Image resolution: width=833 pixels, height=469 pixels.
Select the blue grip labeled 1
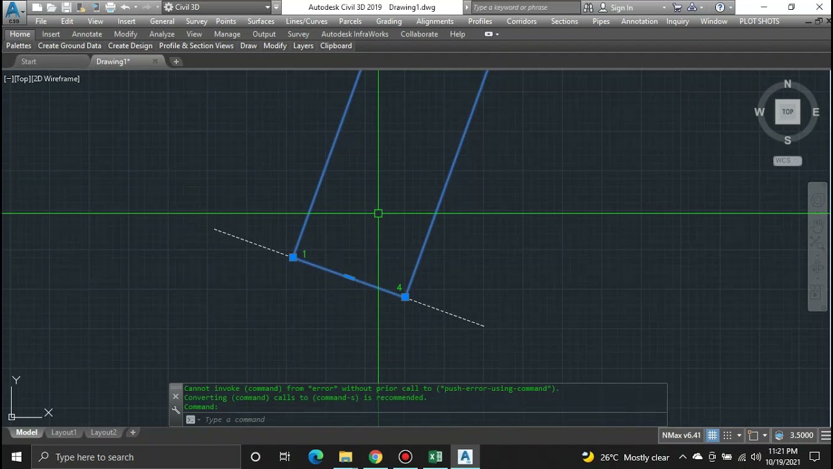click(x=293, y=257)
